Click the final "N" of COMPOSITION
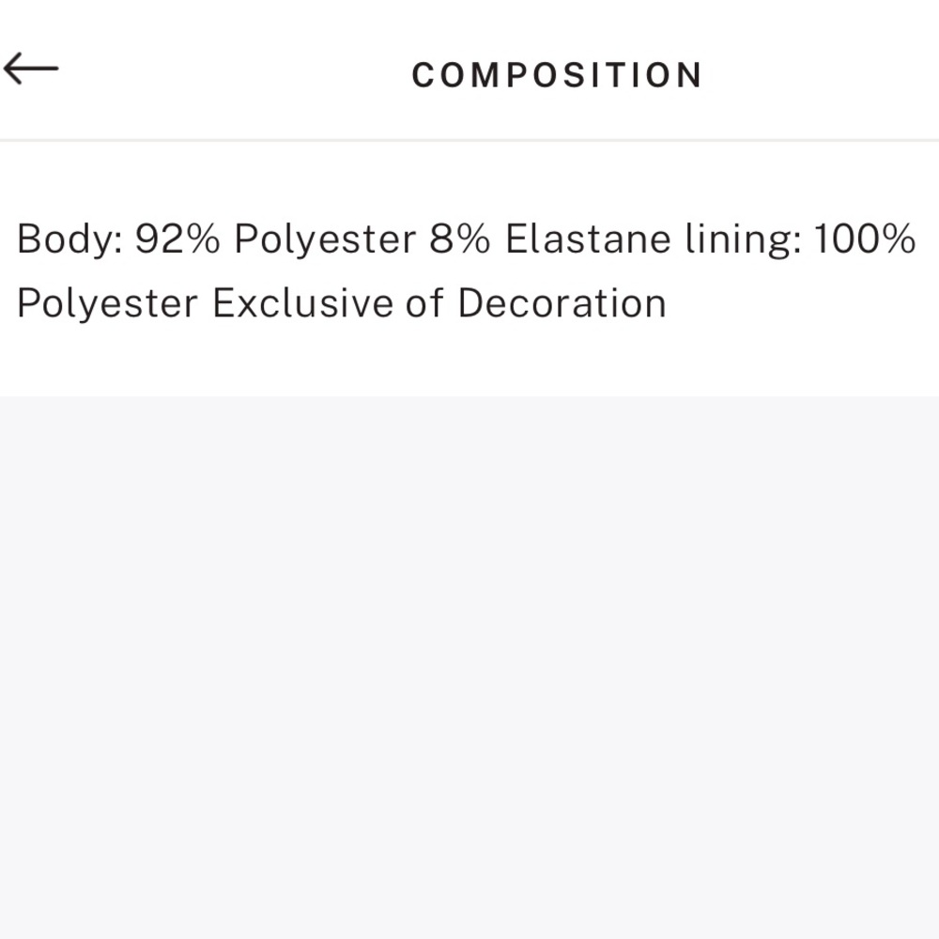This screenshot has height=939, width=939. (691, 75)
